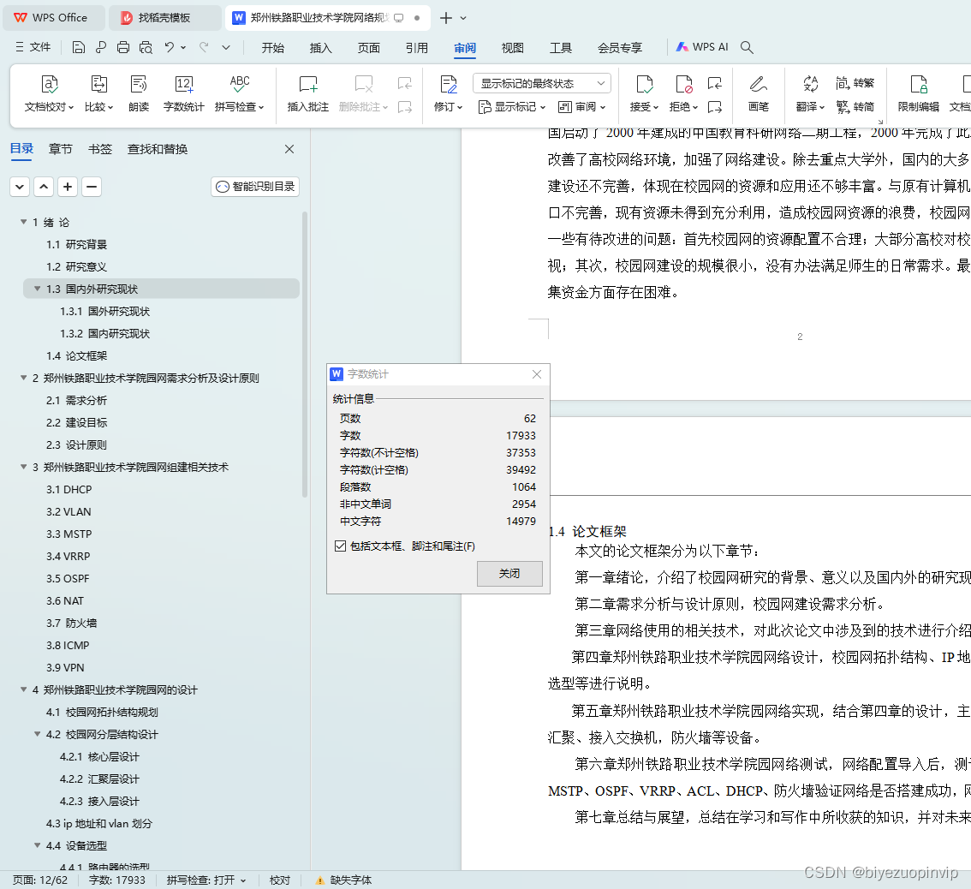
Task: Click 智能识别目录 button
Action: [255, 187]
